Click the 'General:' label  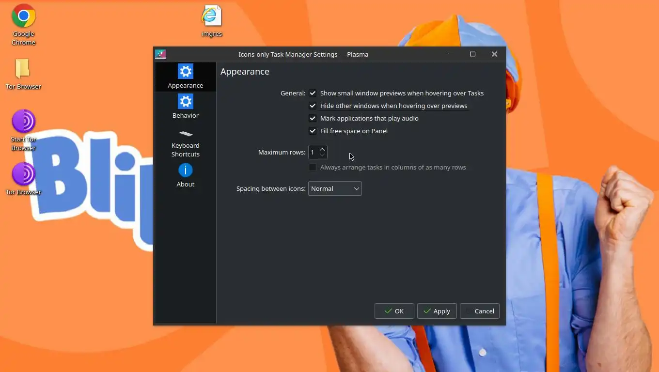tap(293, 93)
